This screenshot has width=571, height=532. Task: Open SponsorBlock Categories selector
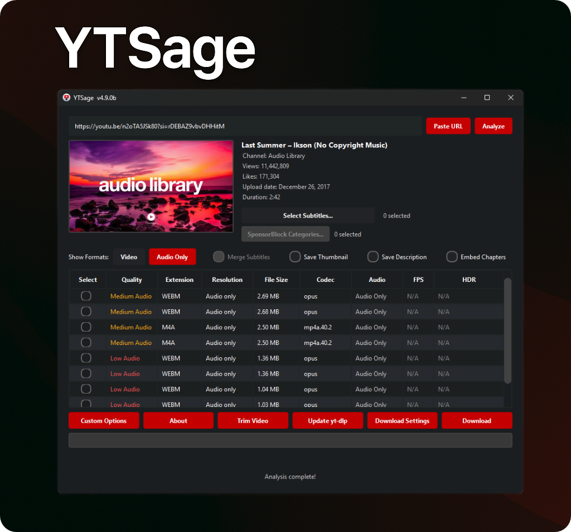(x=285, y=234)
